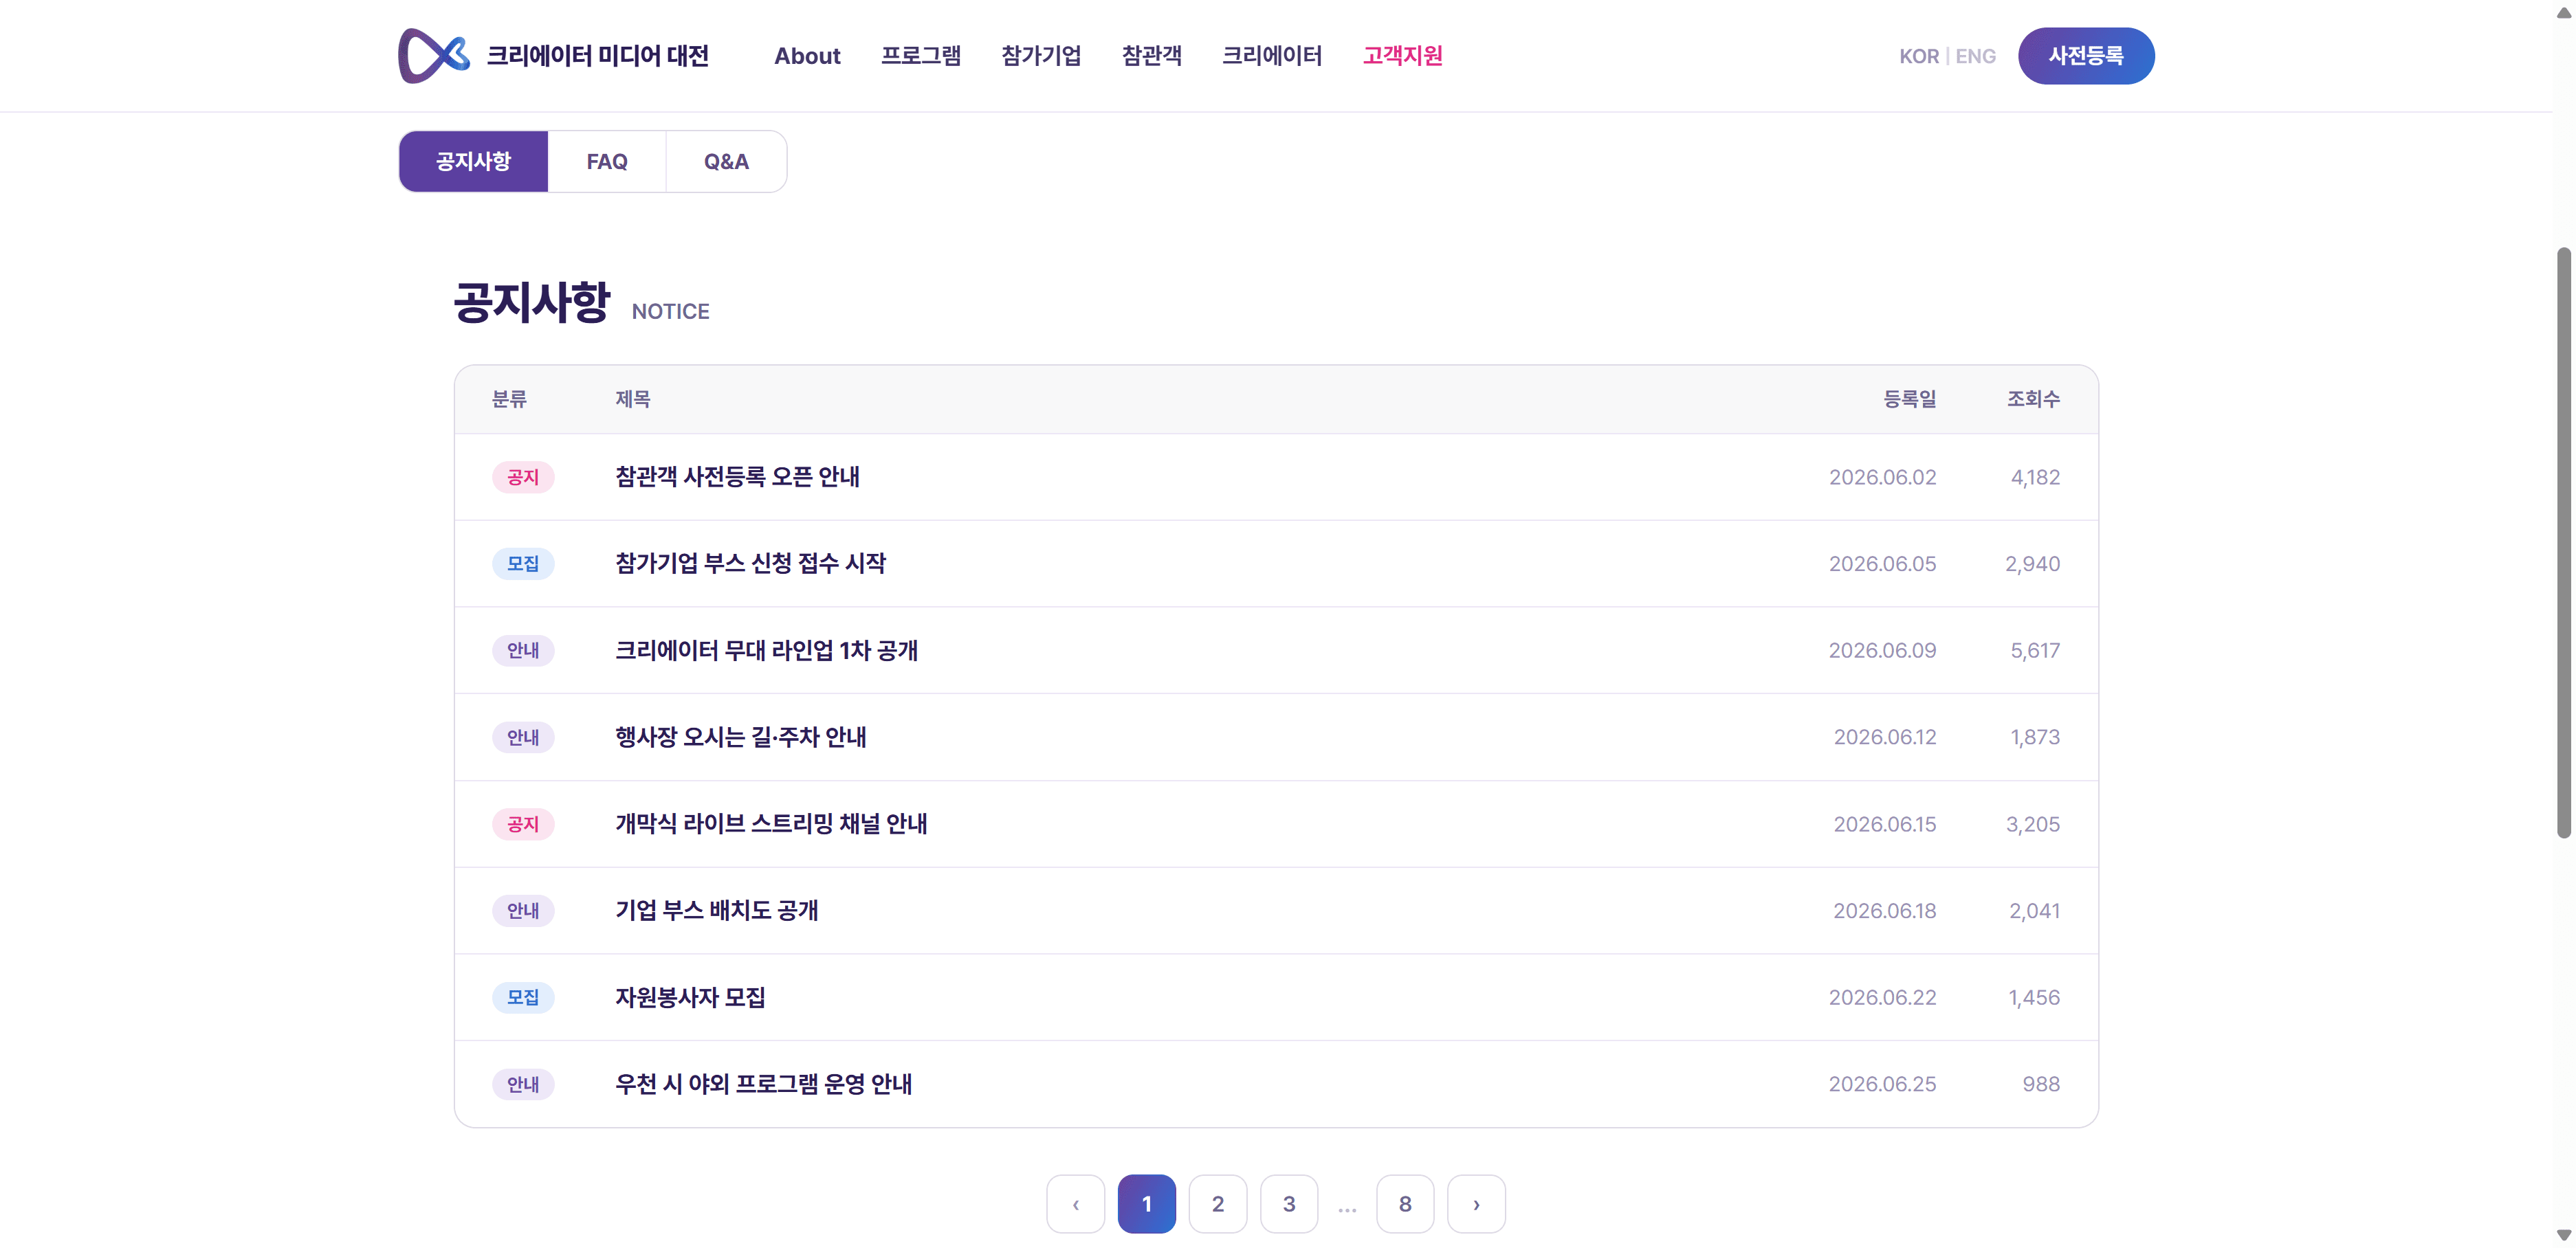Screen dimensions: 2576x1248
Task: Open notice 자원봉사자 모집
Action: pos(1276,997)
